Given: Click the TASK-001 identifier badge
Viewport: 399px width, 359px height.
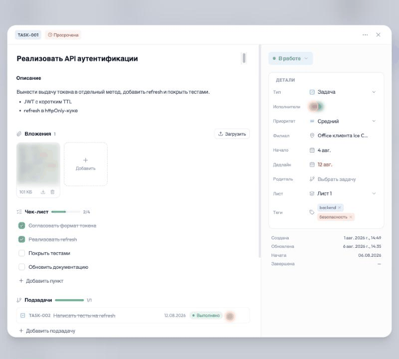Looking at the screenshot, I should (x=28, y=35).
